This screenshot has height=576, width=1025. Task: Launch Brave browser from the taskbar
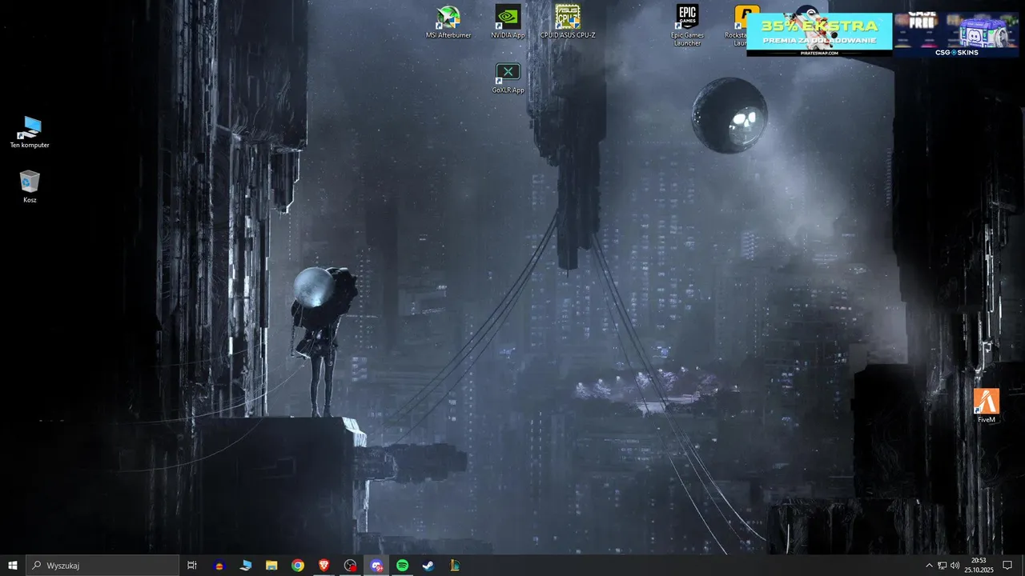click(x=324, y=566)
